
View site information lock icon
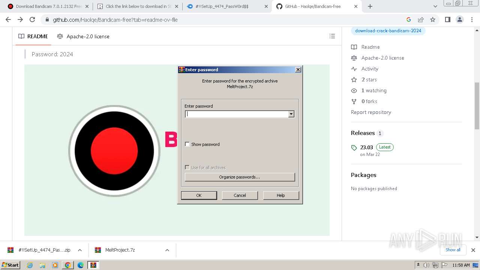click(47, 20)
